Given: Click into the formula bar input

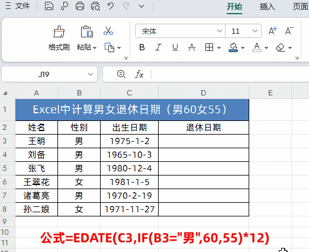Looking at the screenshot, I should click(230, 74).
